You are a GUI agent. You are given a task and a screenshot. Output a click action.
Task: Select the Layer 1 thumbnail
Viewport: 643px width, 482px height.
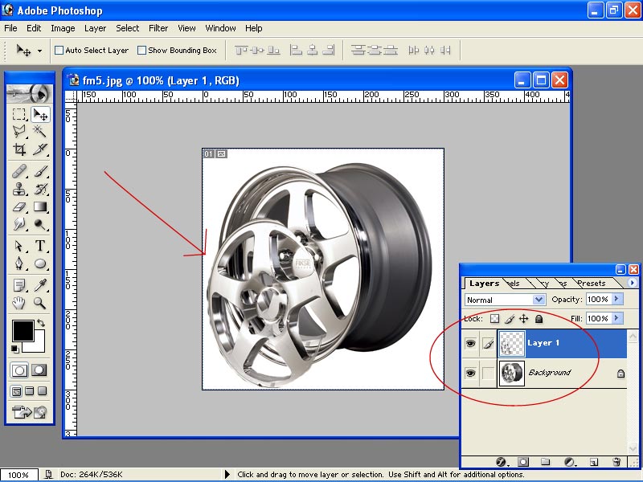click(x=511, y=343)
